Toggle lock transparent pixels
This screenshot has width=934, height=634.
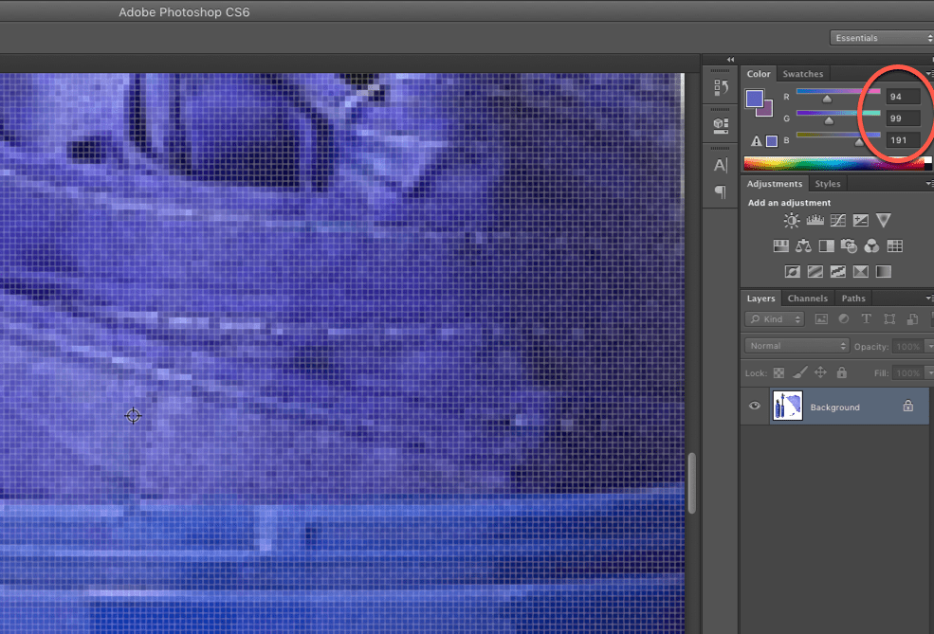pos(778,373)
